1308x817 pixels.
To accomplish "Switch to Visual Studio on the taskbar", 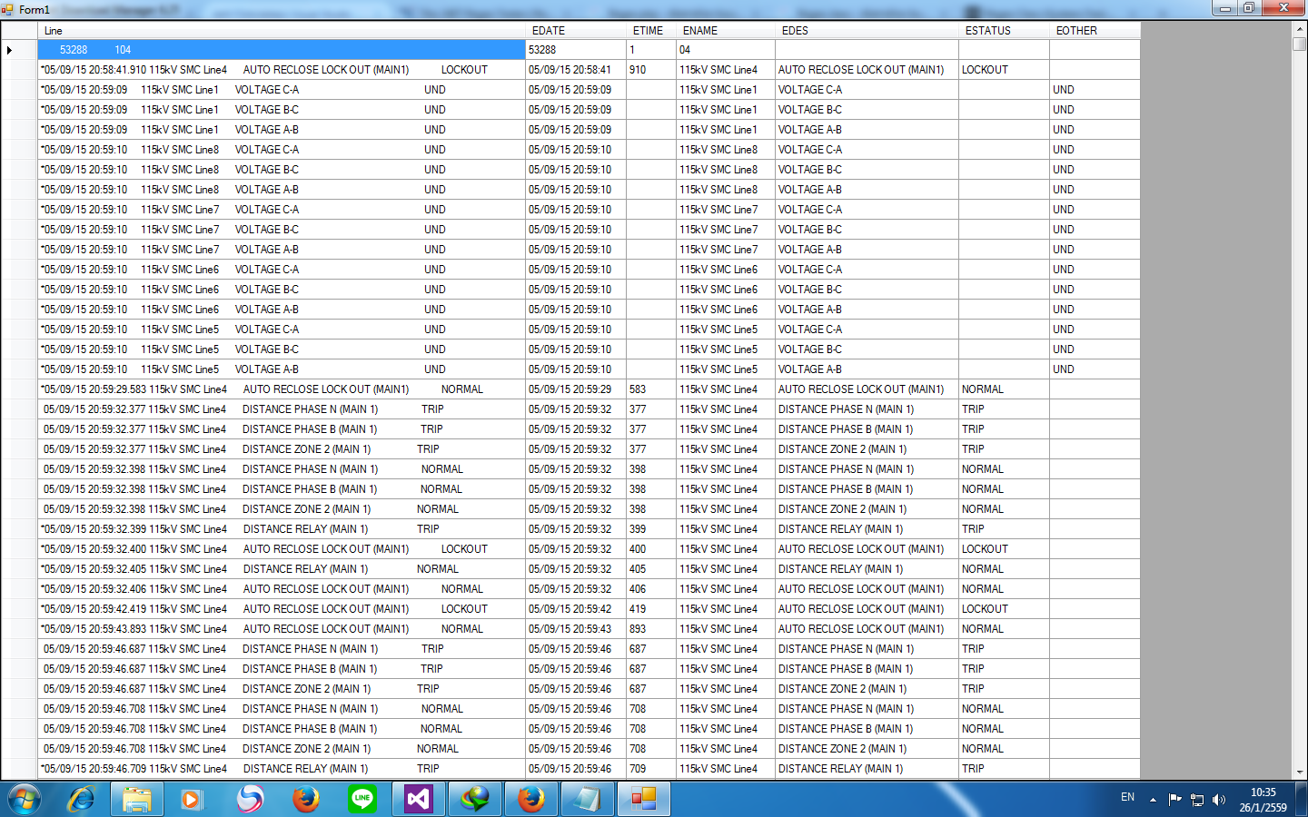I will pos(418,800).
